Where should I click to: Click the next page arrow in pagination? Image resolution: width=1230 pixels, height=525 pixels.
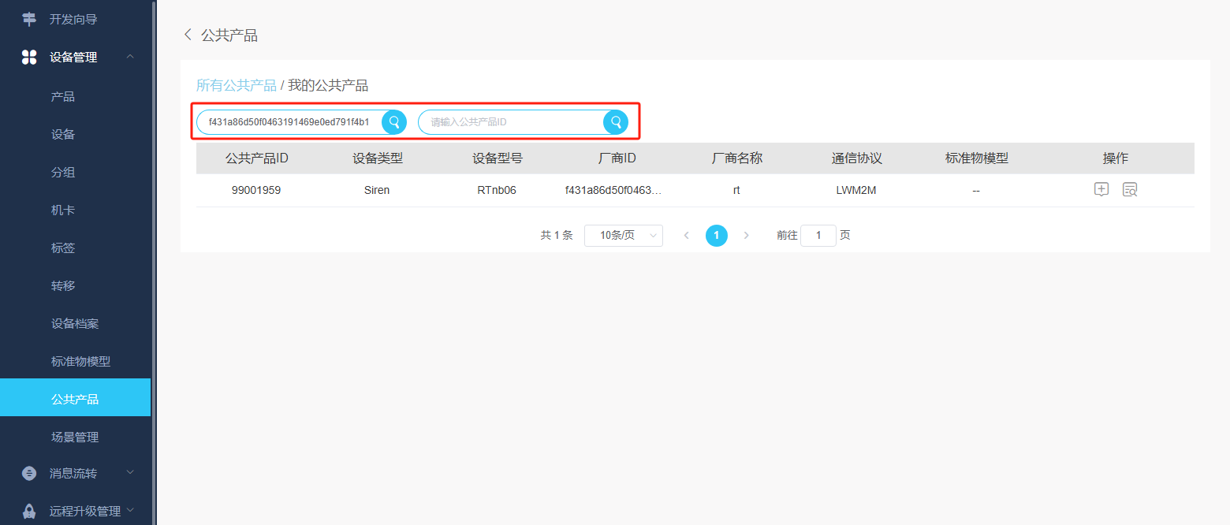[x=746, y=235]
